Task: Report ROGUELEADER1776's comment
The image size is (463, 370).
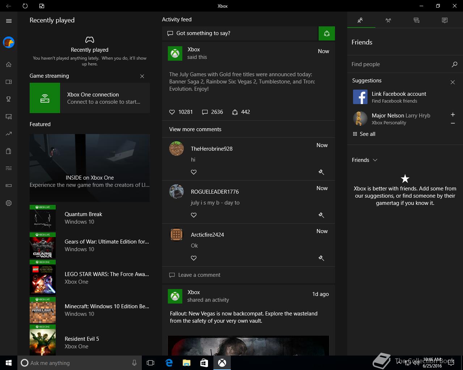Action: pos(321,215)
